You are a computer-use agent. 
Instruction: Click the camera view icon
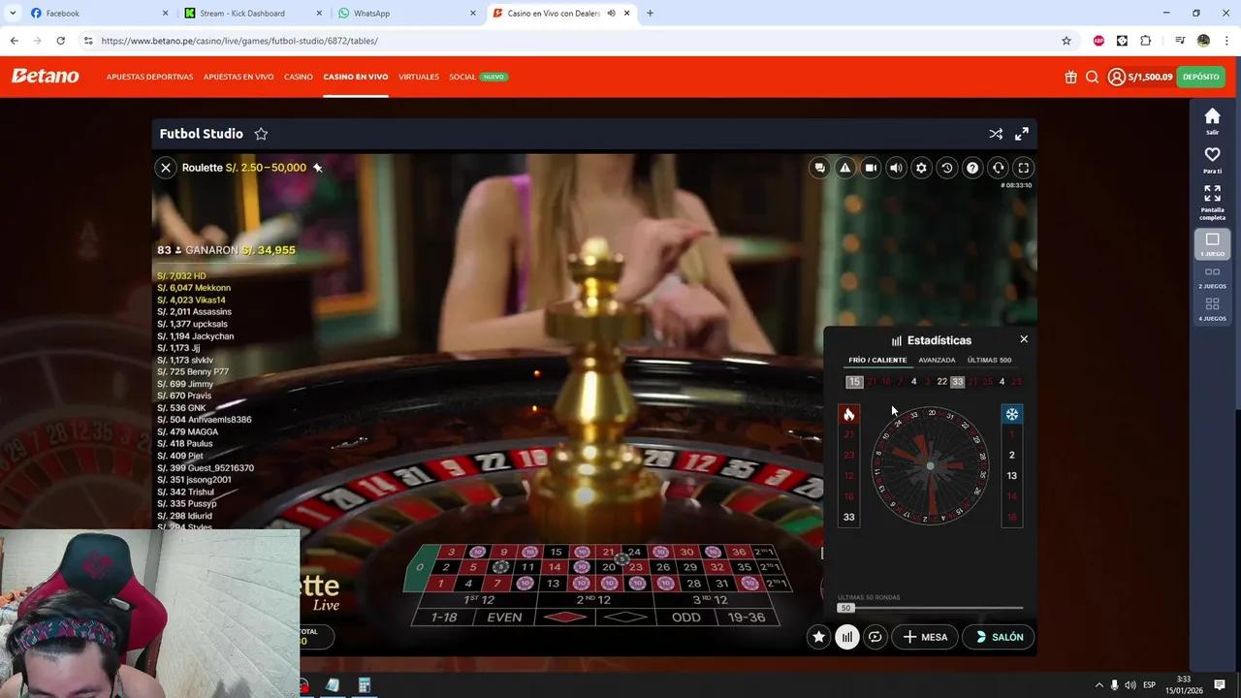click(870, 167)
